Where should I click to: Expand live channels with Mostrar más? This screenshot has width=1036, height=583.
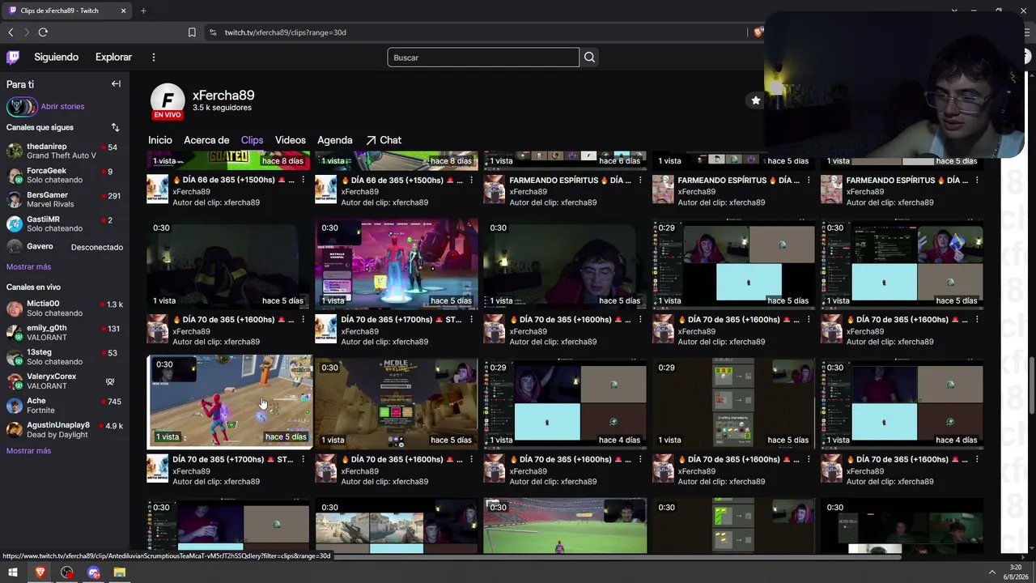click(x=28, y=451)
